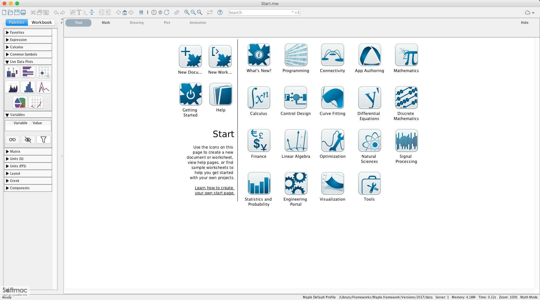The image size is (540, 300).
Task: Select the pie chart live data plot
Action: tap(20, 103)
